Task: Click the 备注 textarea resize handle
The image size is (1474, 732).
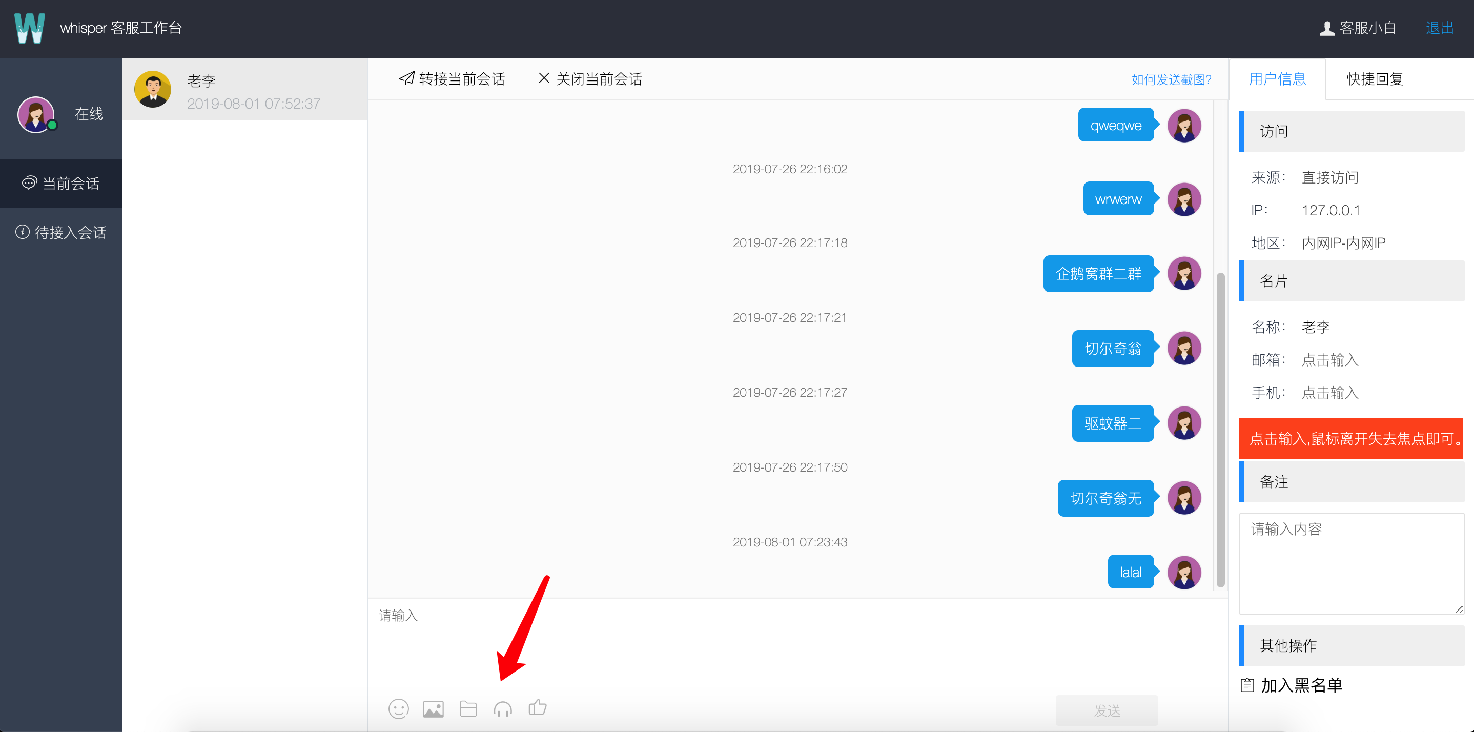Action: click(x=1459, y=609)
